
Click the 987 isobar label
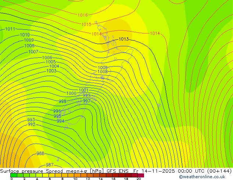(50, 165)
